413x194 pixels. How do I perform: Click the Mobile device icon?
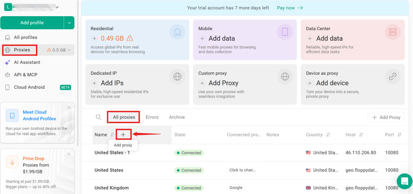pos(285,32)
